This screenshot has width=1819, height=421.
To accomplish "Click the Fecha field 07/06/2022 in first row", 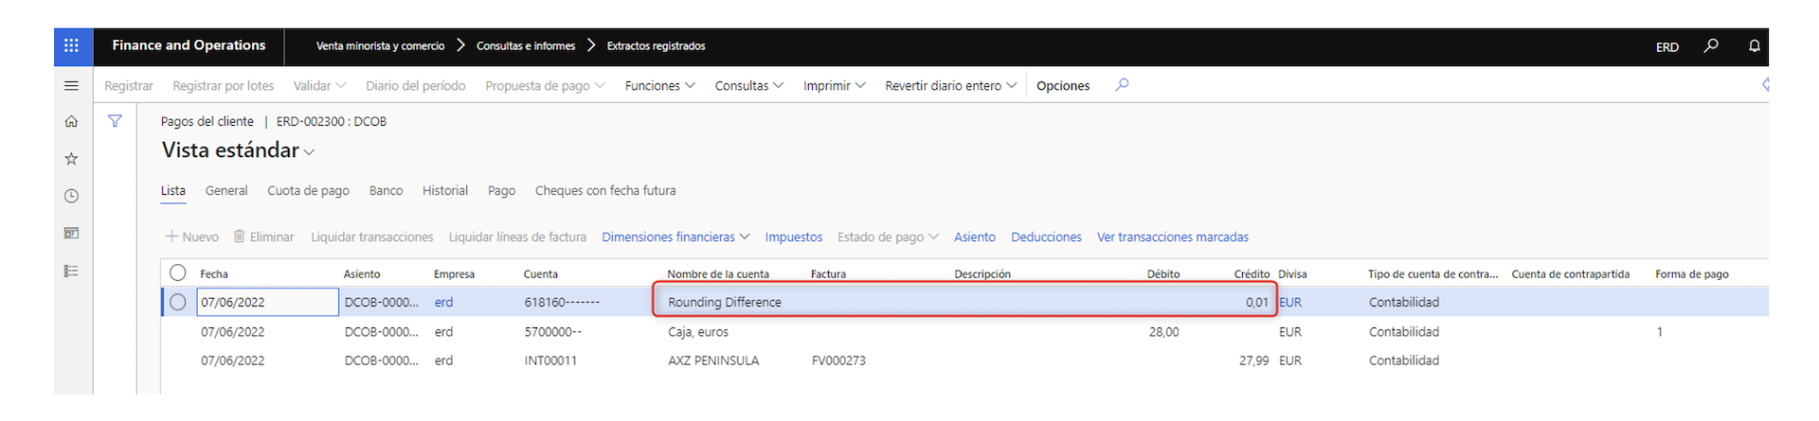I will point(267,302).
